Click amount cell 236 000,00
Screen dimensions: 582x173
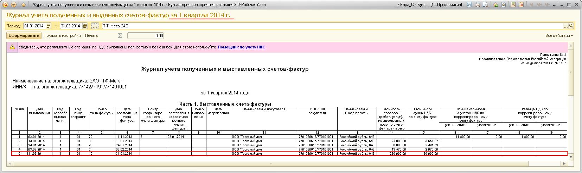[x=392, y=153]
